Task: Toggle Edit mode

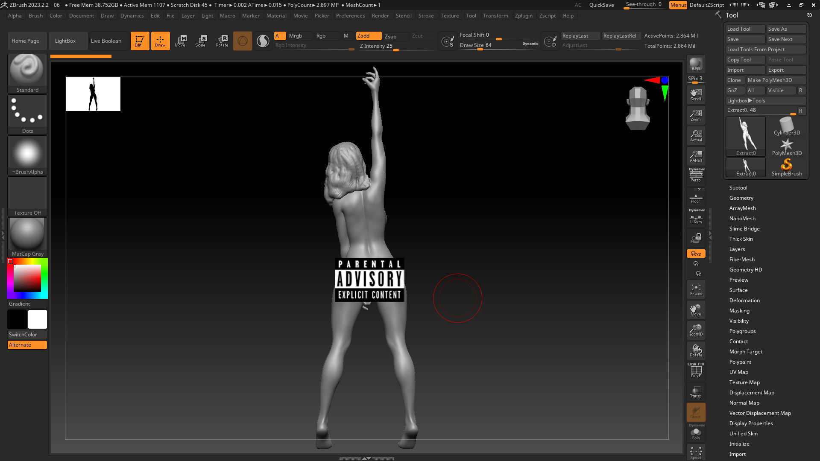Action: click(x=140, y=41)
